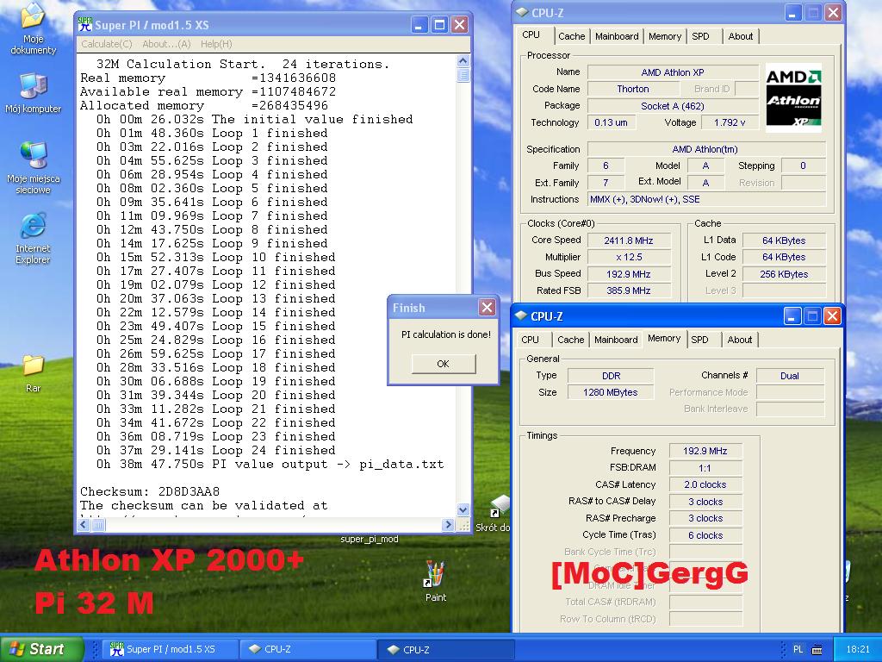The height and width of the screenshot is (662, 882).
Task: Minimize the lower CPU-Z window
Action: coord(792,315)
